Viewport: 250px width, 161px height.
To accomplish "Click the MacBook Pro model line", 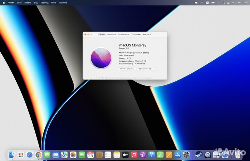I will 134,53.
